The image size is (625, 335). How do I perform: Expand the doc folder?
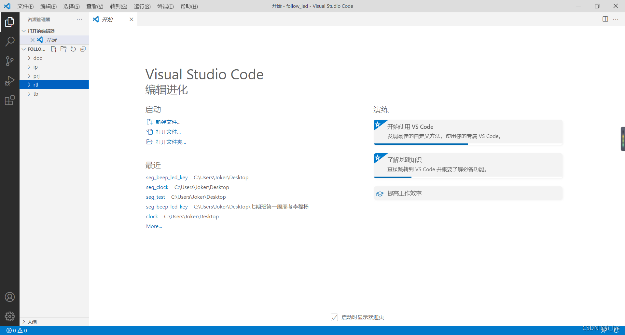[54, 58]
